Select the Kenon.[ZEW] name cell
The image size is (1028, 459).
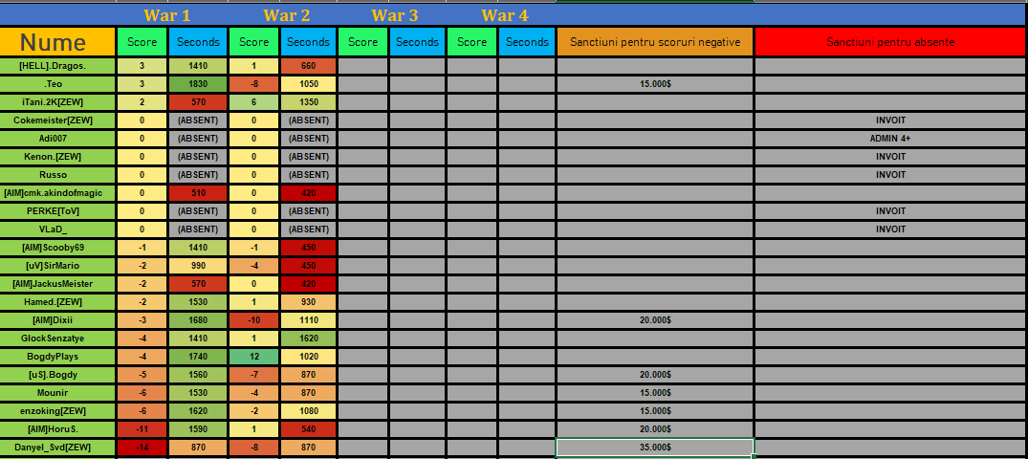(57, 157)
